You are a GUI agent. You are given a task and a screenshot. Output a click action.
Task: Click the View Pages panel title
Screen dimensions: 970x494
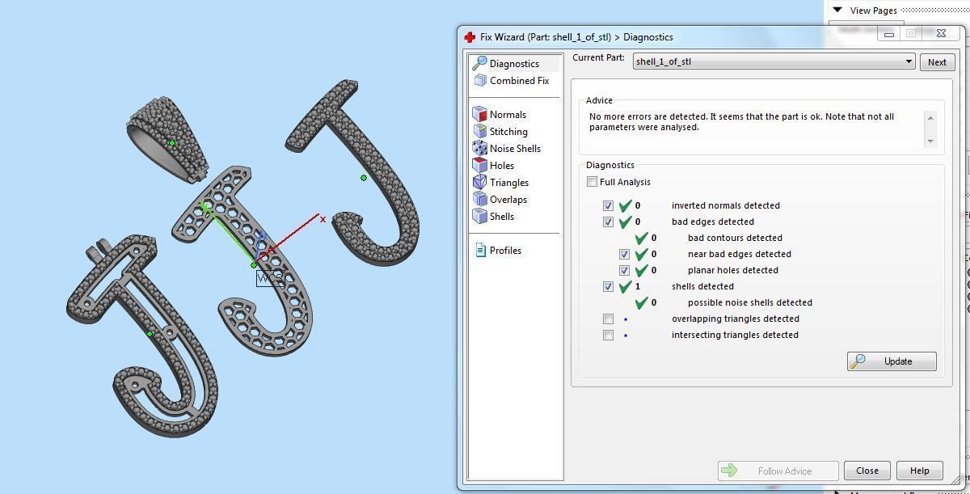pyautogui.click(x=874, y=11)
